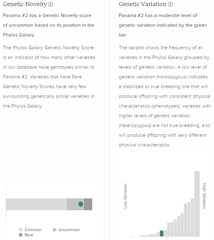Click the paragraph starting 'The barplot shows'
Screen dimensions: 214x240
(164, 96)
